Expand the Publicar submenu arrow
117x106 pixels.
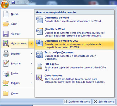pos(31,83)
